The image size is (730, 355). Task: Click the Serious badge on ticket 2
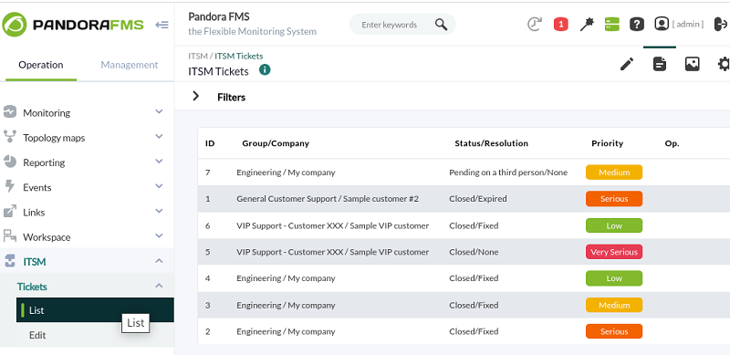coord(614,331)
